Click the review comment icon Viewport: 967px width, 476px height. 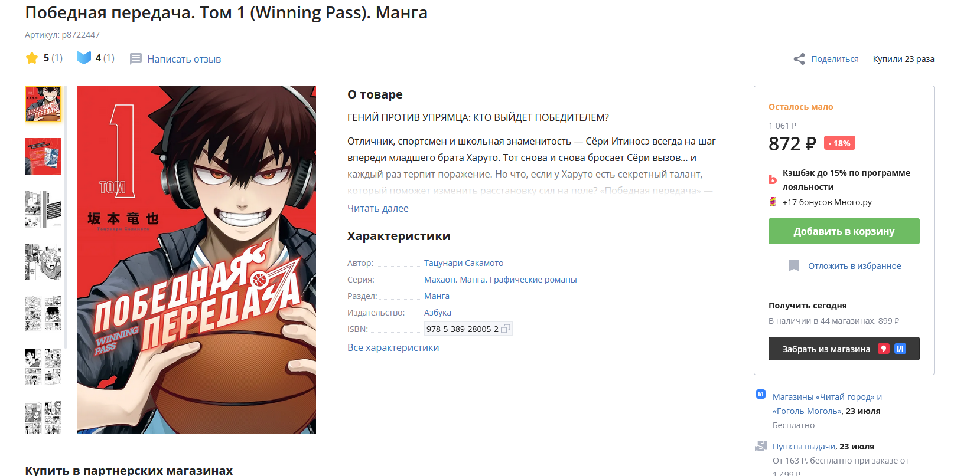click(x=136, y=59)
